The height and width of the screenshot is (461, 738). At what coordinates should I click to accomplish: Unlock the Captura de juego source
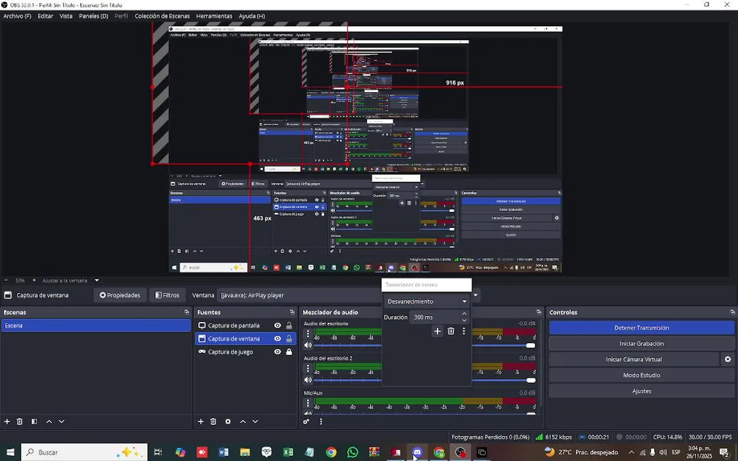pyautogui.click(x=289, y=352)
